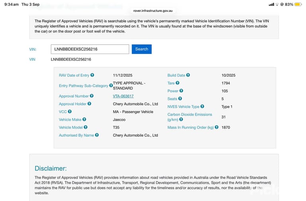Click the Vehicle Make label
Image resolution: width=306 pixels, height=201 pixels.
click(70, 120)
